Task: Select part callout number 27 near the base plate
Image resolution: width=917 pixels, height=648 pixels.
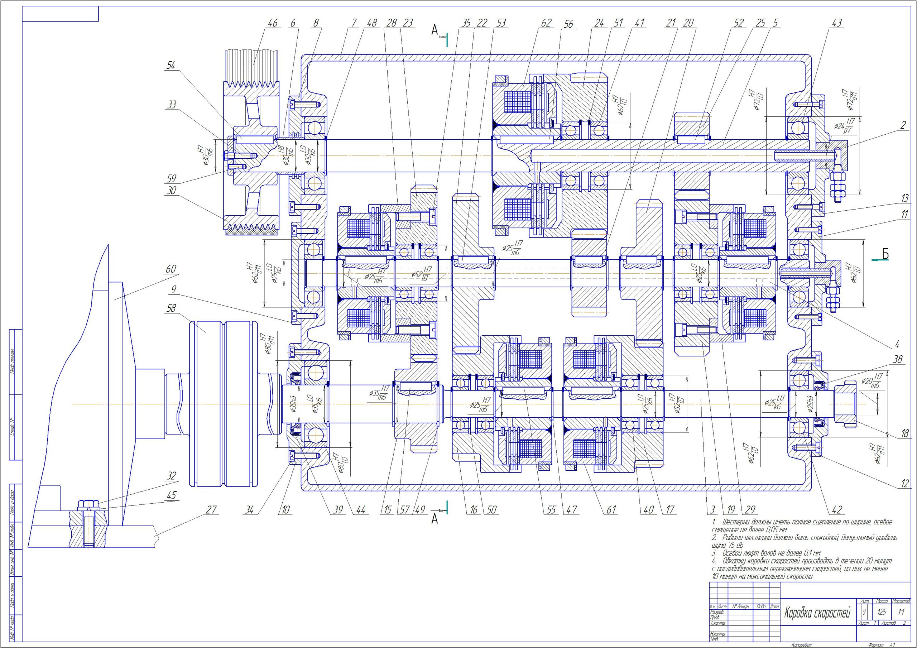Action: [211, 510]
